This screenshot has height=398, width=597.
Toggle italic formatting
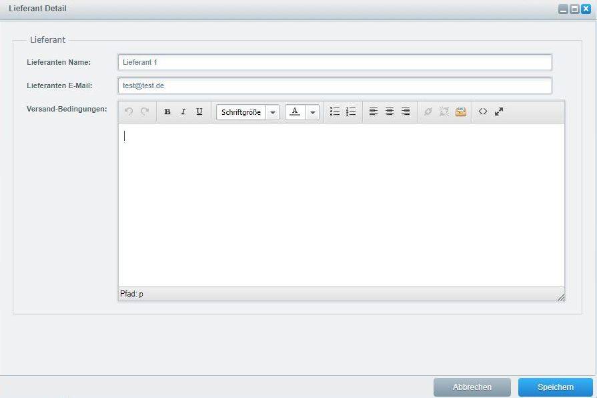183,112
